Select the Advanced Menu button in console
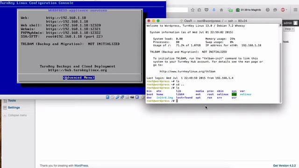Viewport: 299px width, 168px height. pos(79,77)
